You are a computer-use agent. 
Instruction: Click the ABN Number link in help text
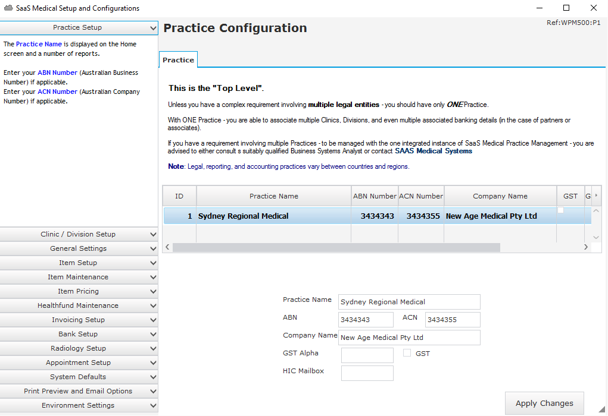(57, 73)
